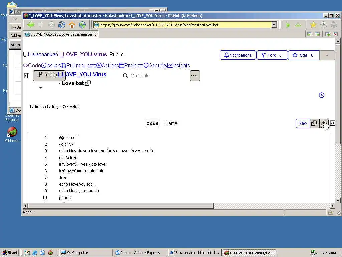342x257 pixels.
Task: Click the new tab icon on tab bar
Action: point(328,34)
